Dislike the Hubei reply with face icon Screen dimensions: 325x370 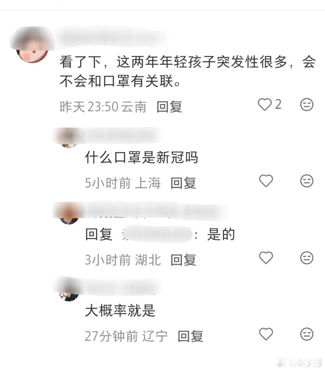(x=306, y=258)
